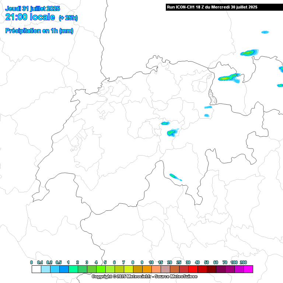Choose the dark gold swatch starting at 8
Screen dimensions: 283x283
pos(138,269)
